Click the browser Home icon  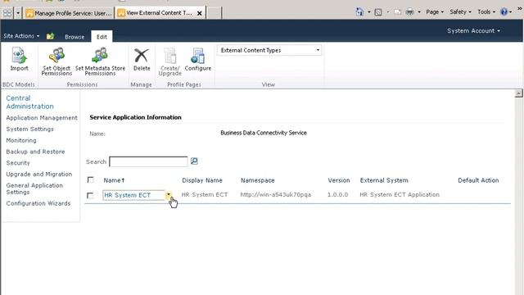coord(359,12)
